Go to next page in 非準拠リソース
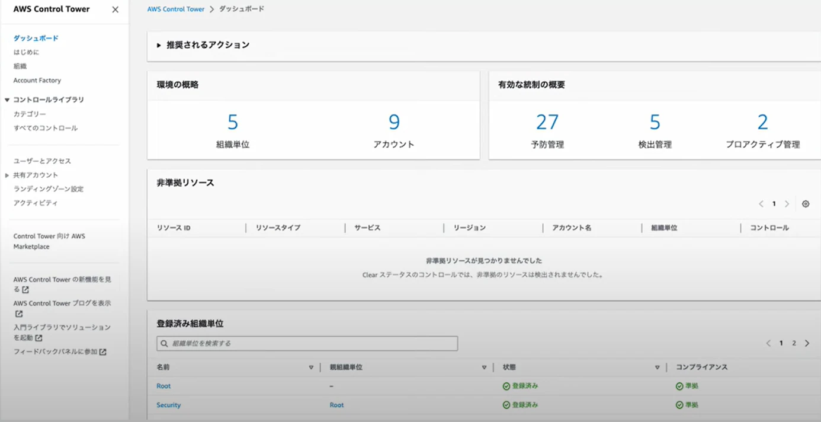821x422 pixels. click(x=787, y=204)
